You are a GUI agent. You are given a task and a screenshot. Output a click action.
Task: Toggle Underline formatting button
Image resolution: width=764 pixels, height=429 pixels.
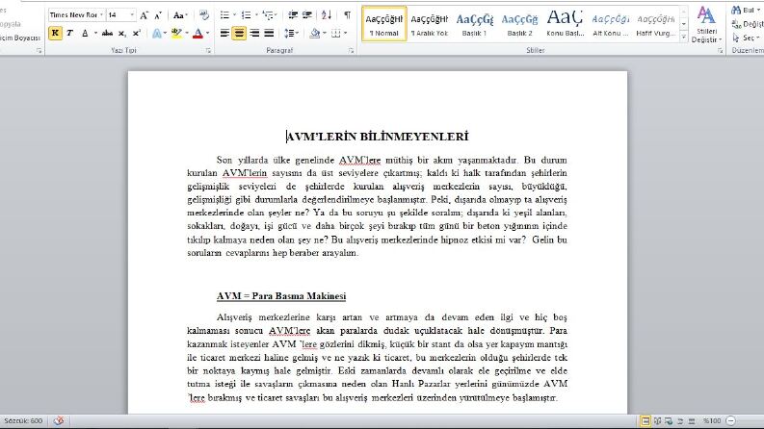86,33
